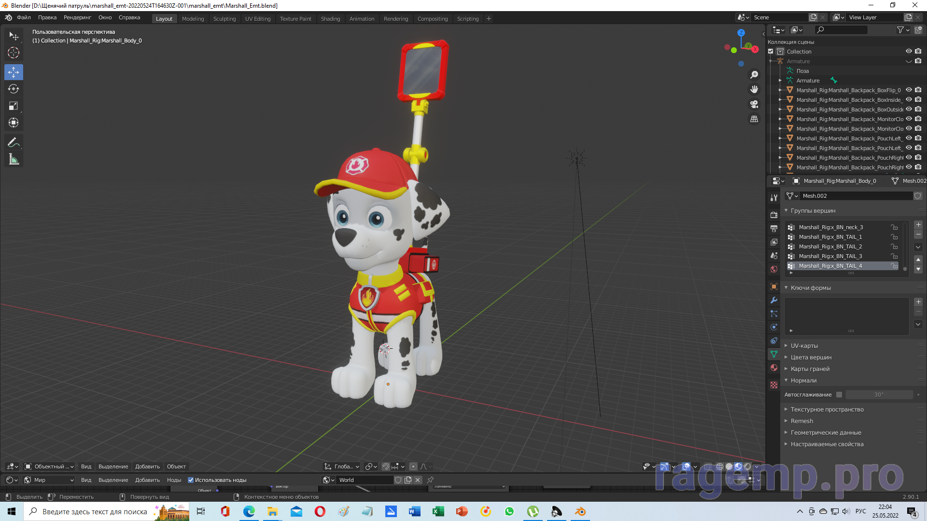Hide Marshall_Backpack_BoxFlip_0 in viewport
Image resolution: width=927 pixels, height=521 pixels.
909,90
